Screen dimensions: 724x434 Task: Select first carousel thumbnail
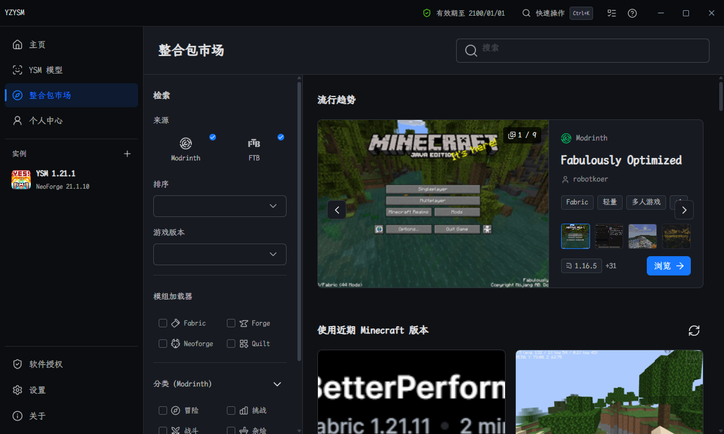point(576,236)
